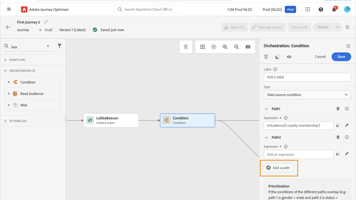Open the Type dropdown
This screenshot has width=356, height=200.
tap(307, 95)
